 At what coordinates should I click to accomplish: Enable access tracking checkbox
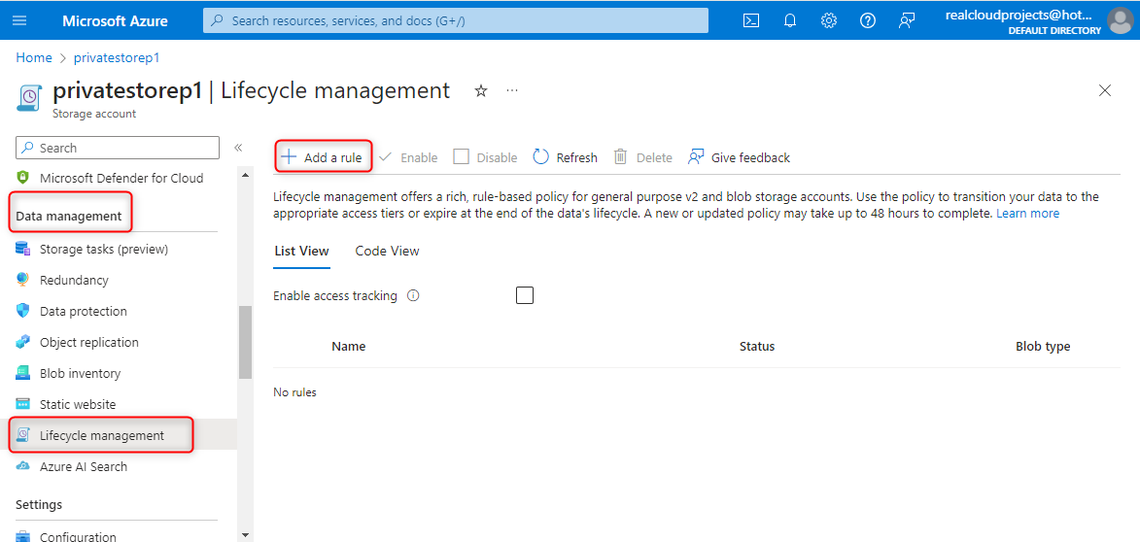coord(525,295)
